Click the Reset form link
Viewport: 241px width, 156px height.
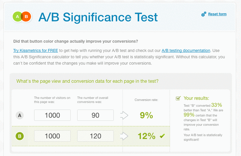tap(217, 14)
